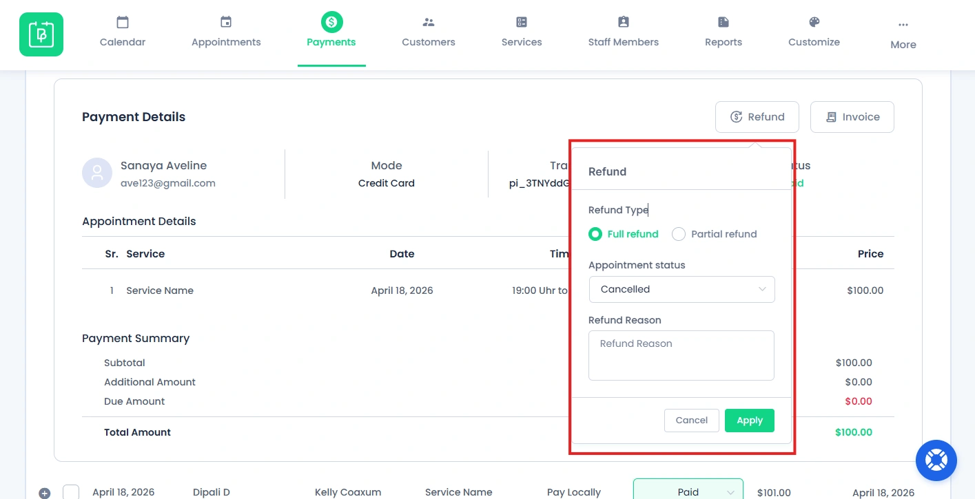Viewport: 975px width, 499px height.
Task: Open the blue help lifebuoy button
Action: pyautogui.click(x=936, y=460)
